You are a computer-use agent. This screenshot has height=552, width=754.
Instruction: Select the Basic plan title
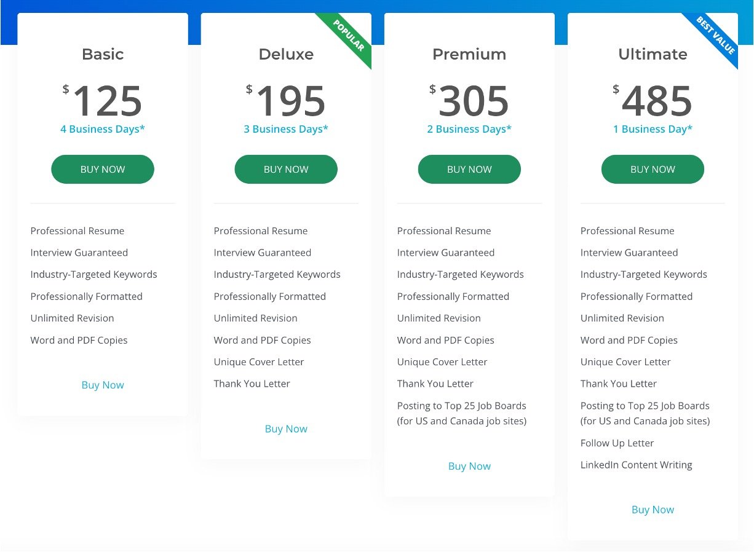pyautogui.click(x=103, y=54)
